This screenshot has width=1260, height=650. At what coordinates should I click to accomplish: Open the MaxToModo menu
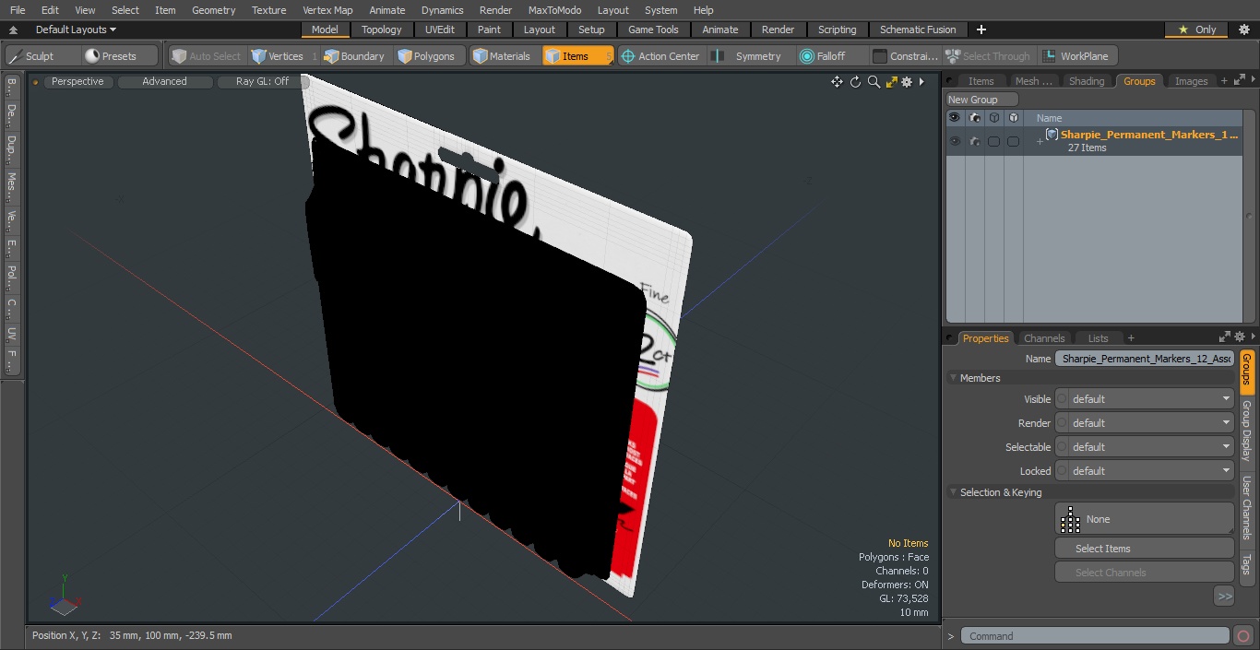554,10
